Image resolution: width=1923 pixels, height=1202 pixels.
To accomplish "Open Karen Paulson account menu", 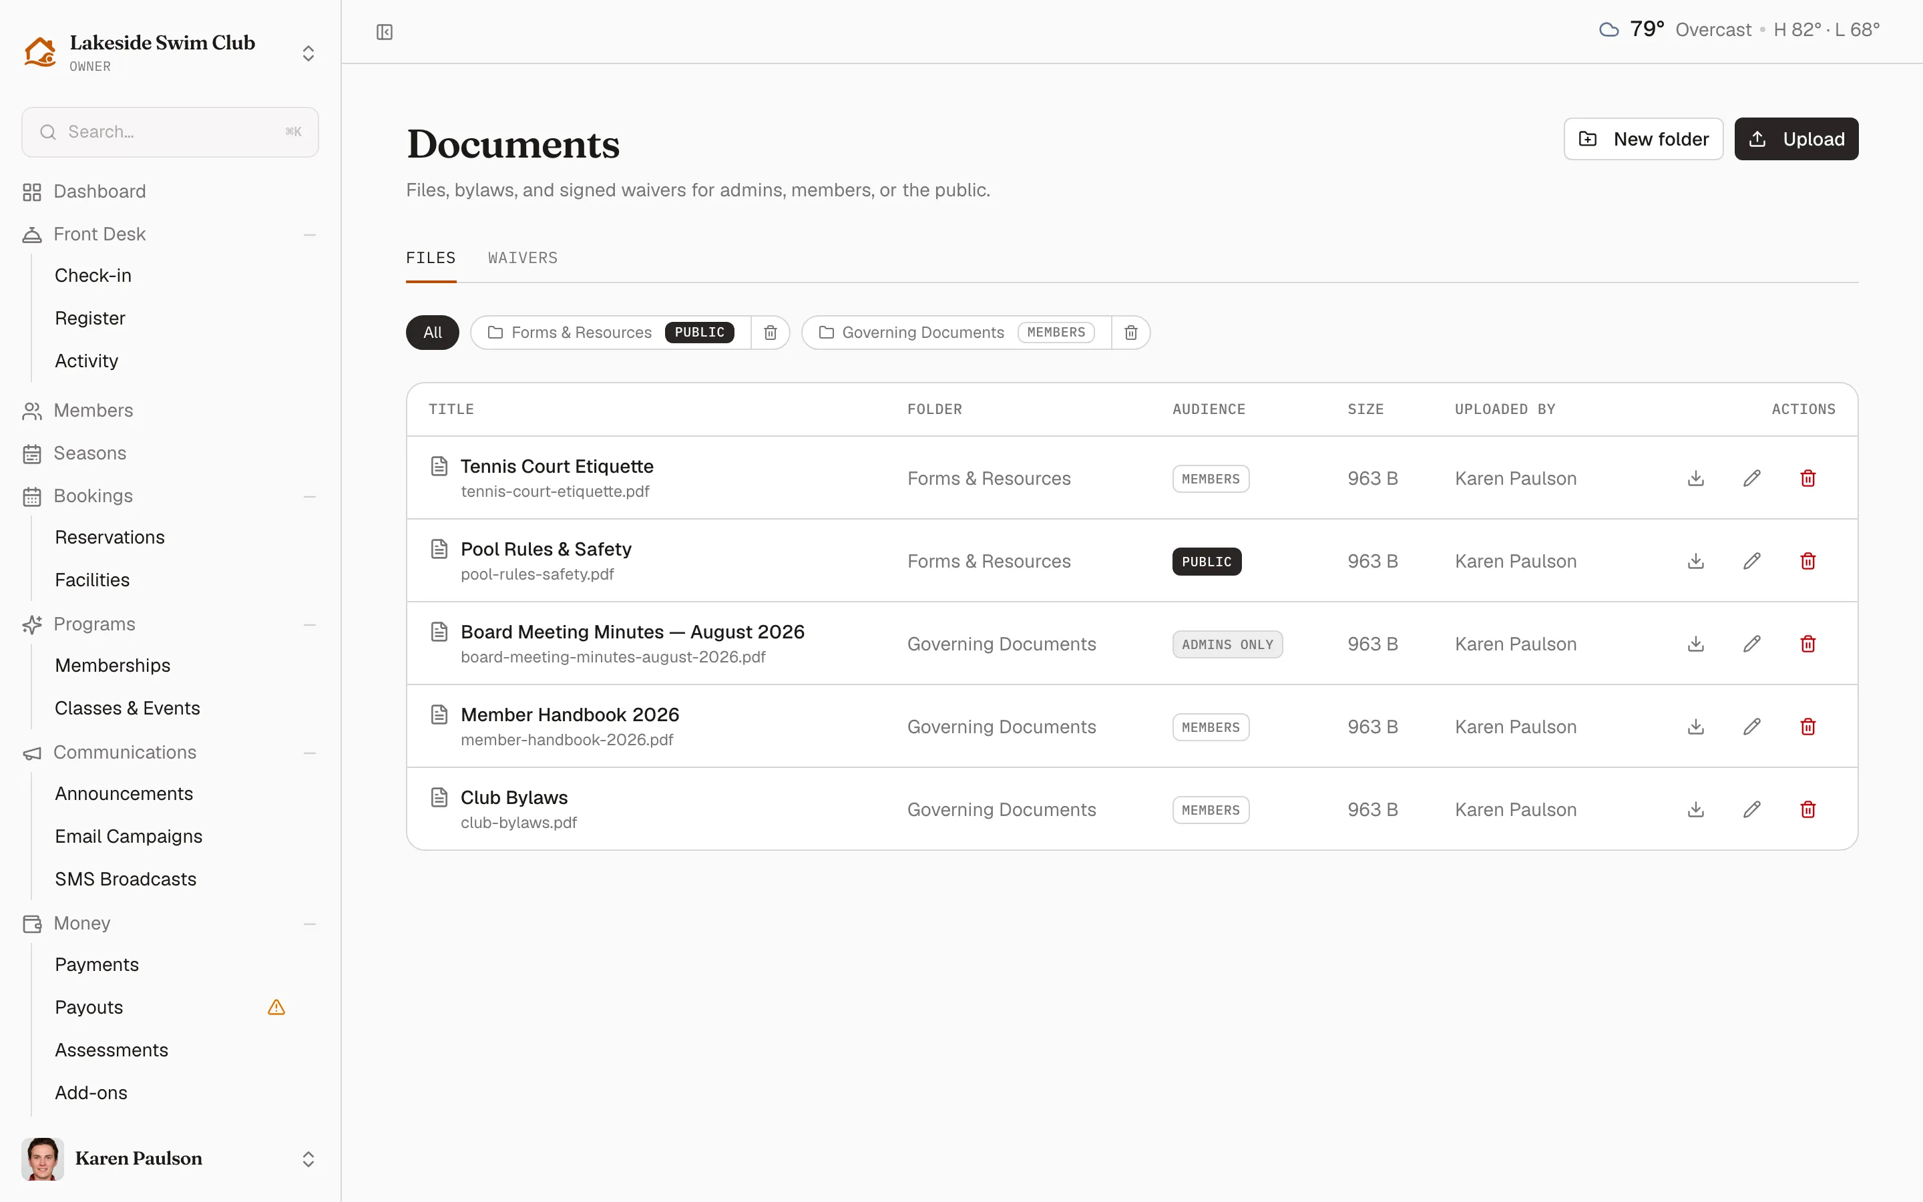I will [170, 1159].
